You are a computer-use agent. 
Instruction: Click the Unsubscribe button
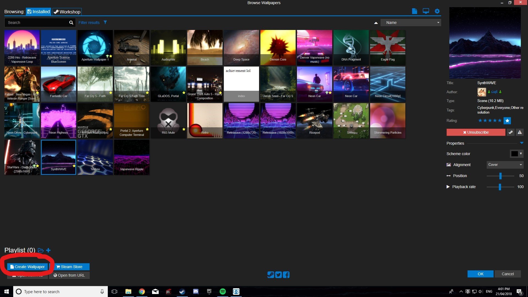[x=476, y=132]
